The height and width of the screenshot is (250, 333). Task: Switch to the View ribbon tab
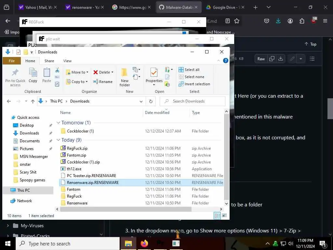pyautogui.click(x=67, y=61)
